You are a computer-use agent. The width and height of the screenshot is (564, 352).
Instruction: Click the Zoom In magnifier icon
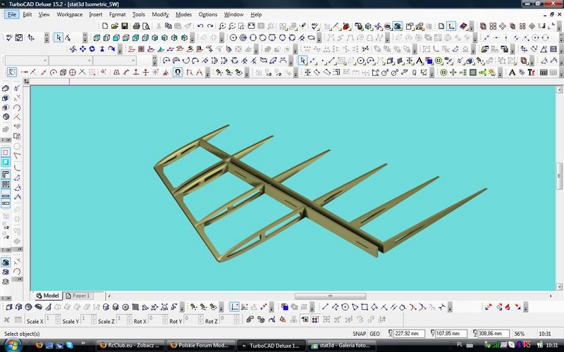click(222, 26)
